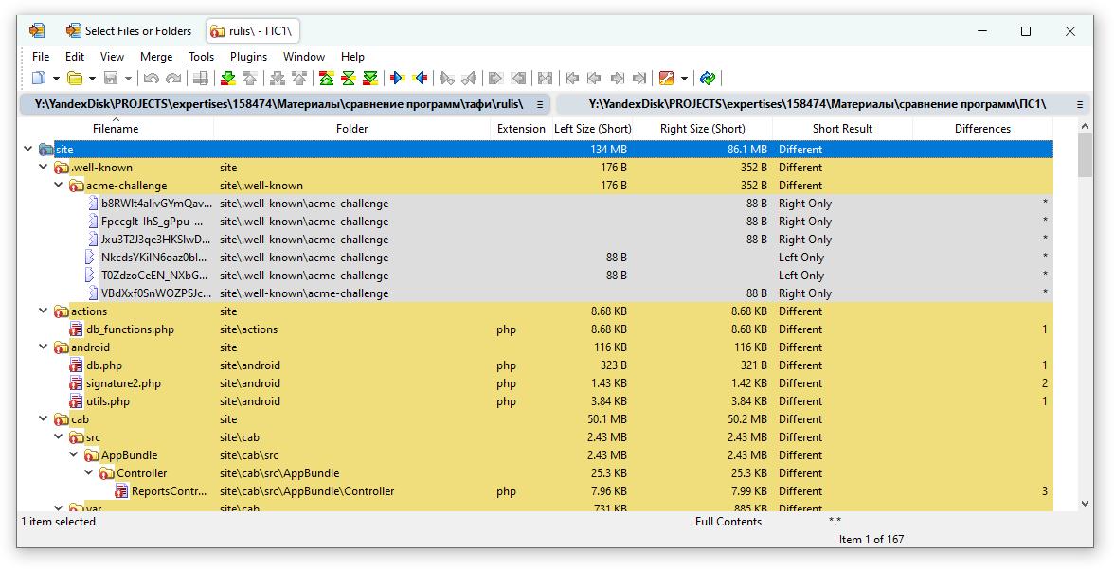This screenshot has height=569, width=1114.
Task: Open left path pane menu button
Action: pyautogui.click(x=540, y=104)
